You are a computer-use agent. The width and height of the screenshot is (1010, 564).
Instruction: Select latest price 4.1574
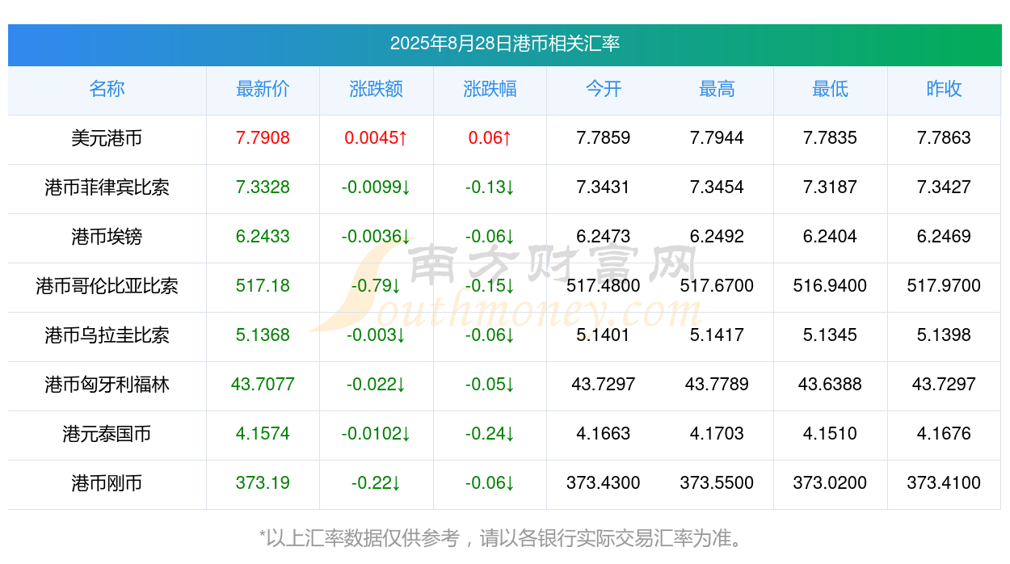click(263, 434)
